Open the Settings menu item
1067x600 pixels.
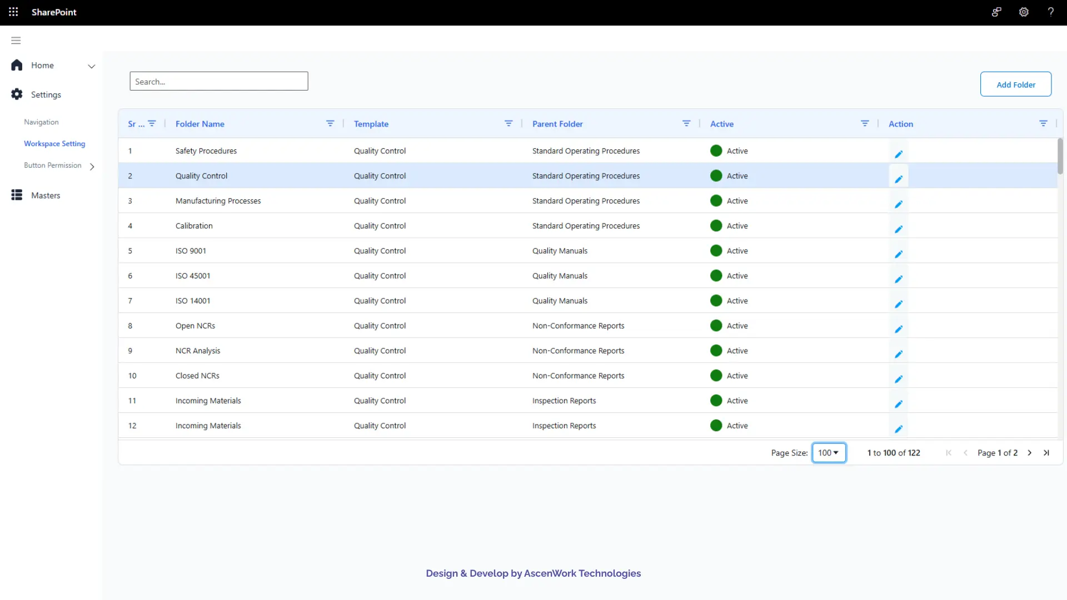point(46,95)
